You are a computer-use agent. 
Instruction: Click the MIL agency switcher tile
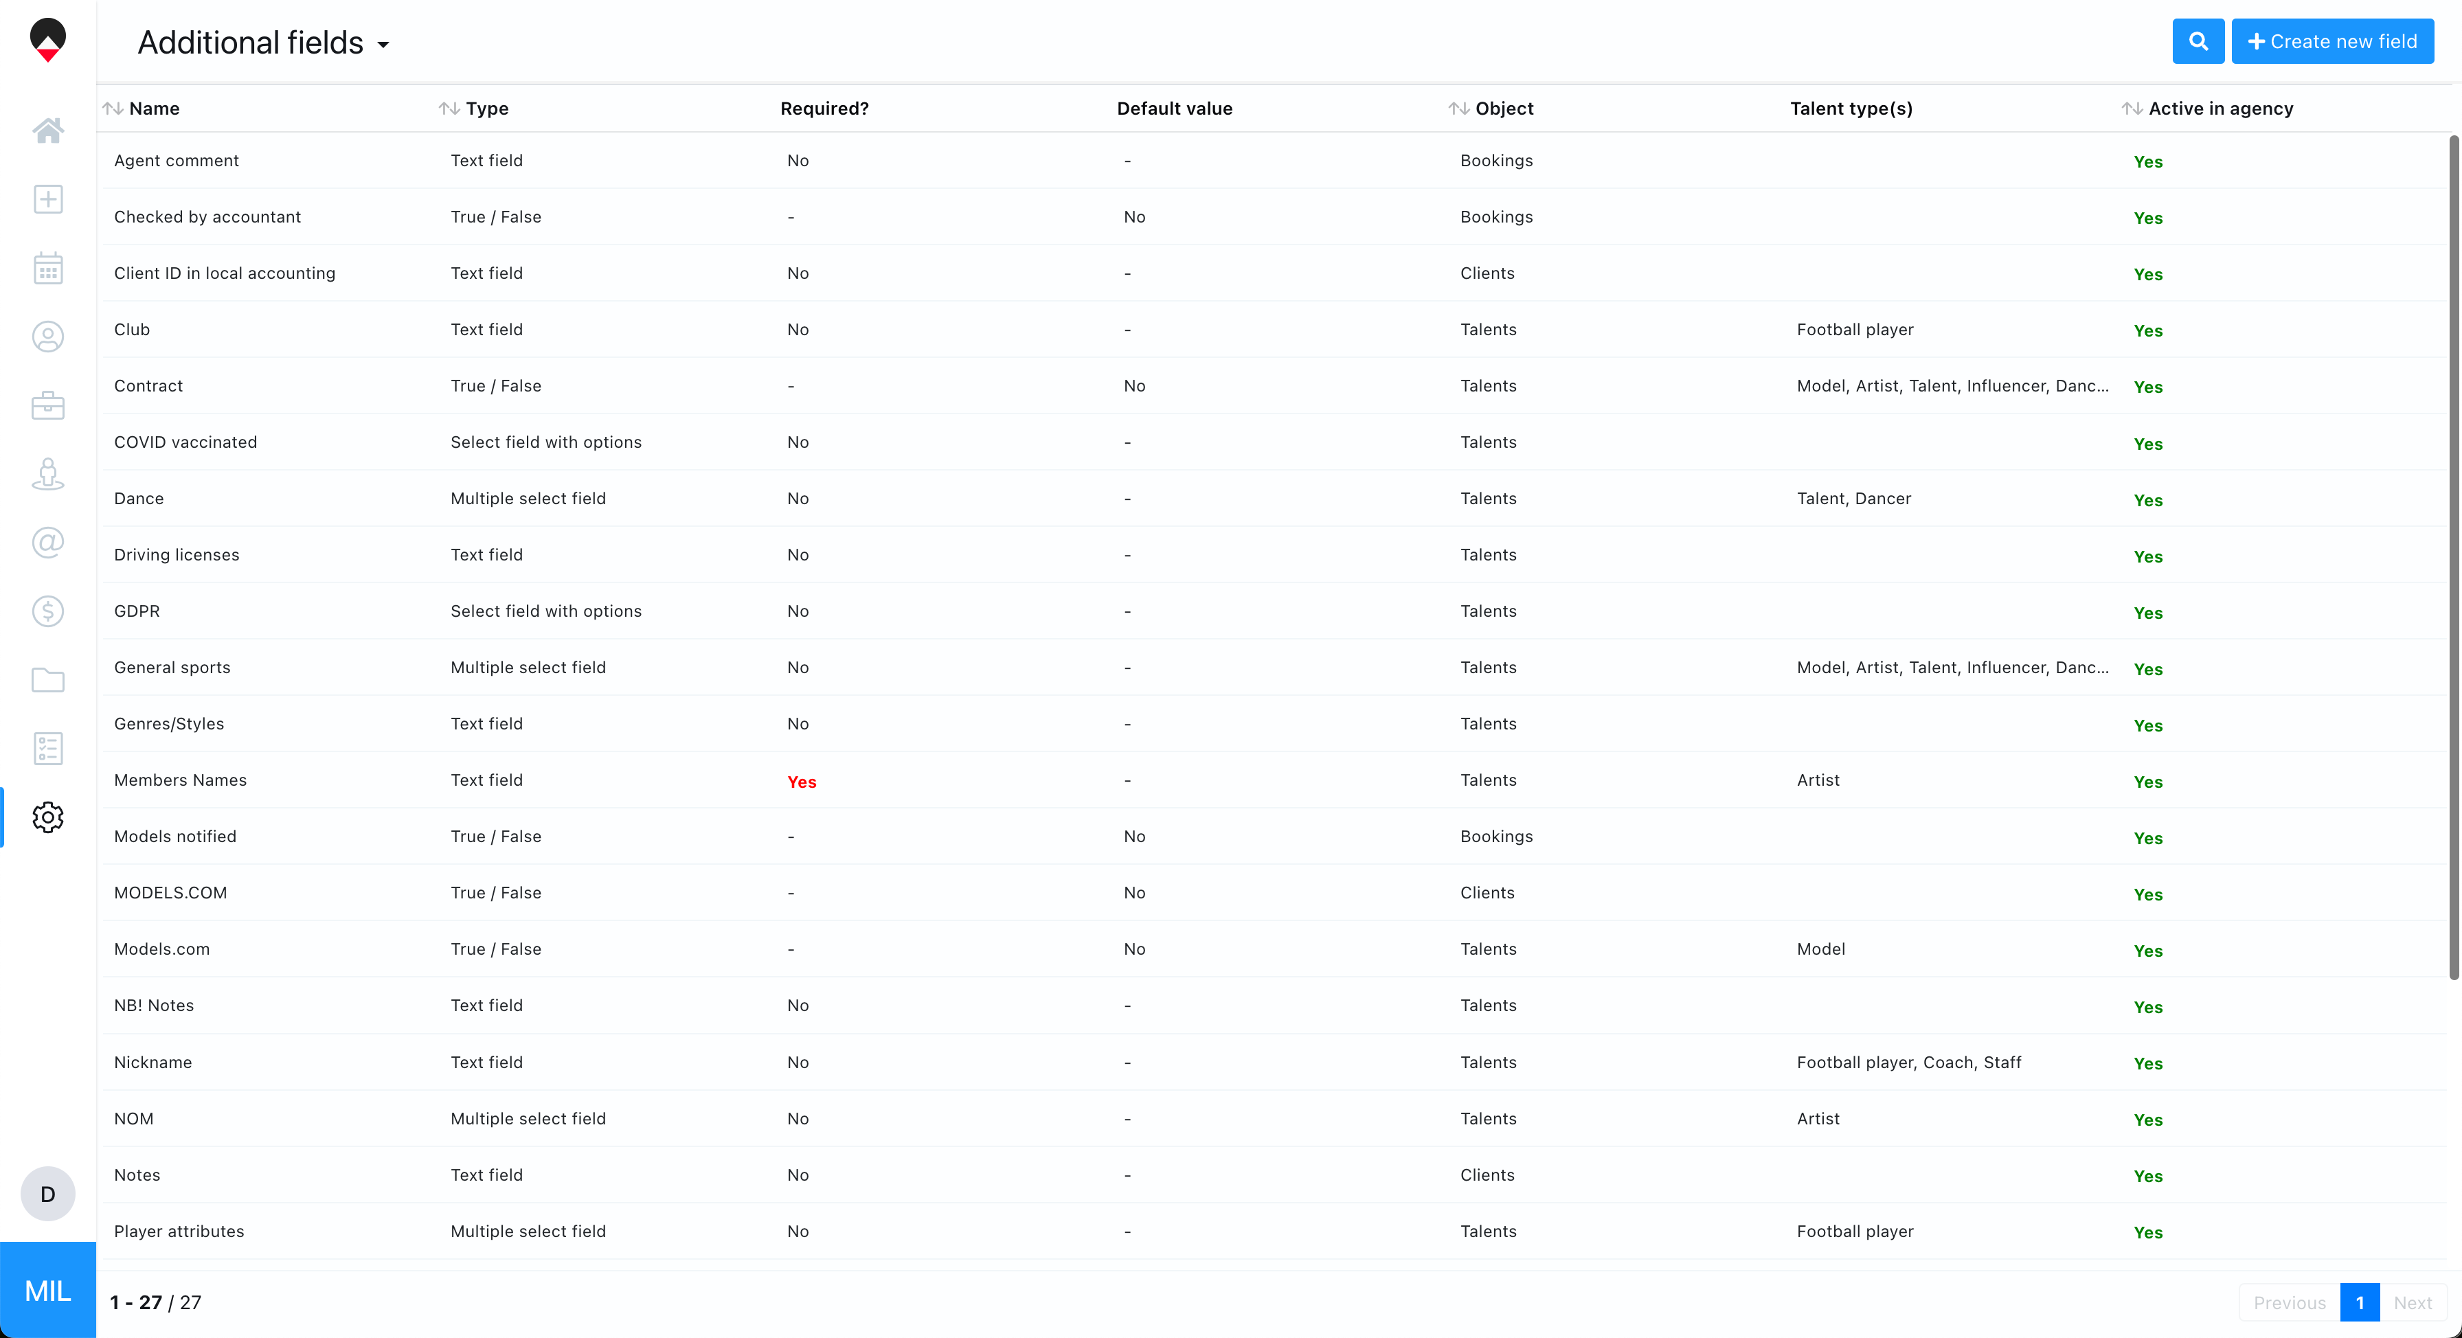(x=48, y=1290)
